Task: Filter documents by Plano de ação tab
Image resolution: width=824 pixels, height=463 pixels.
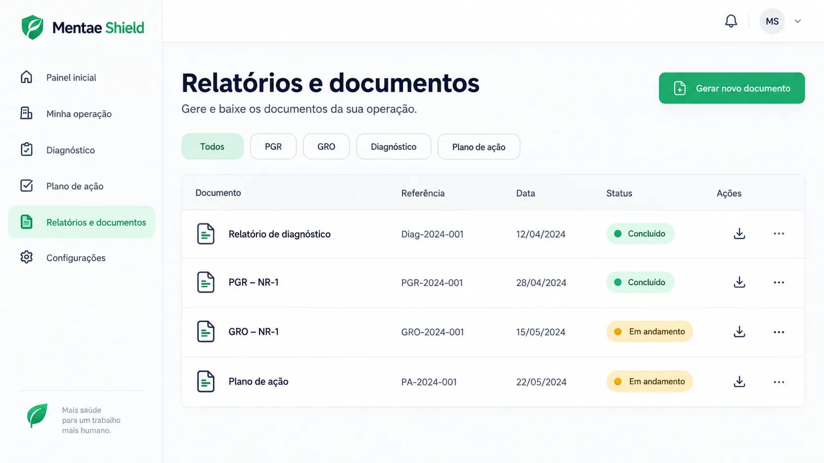Action: (479, 147)
